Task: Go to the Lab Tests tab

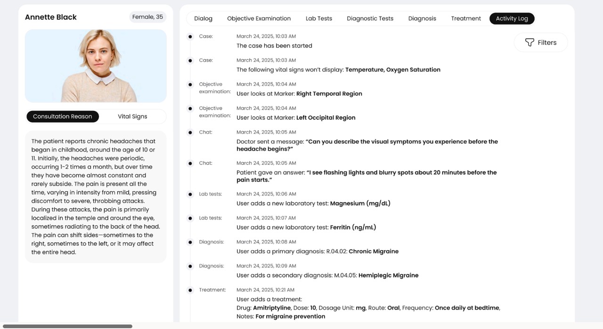Action: point(318,18)
